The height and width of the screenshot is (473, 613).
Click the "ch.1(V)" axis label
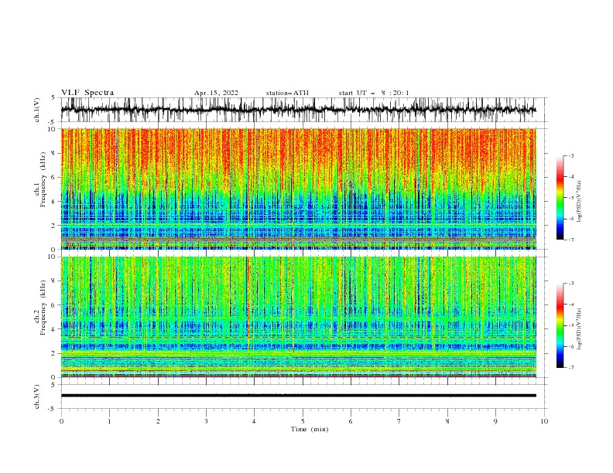click(37, 110)
